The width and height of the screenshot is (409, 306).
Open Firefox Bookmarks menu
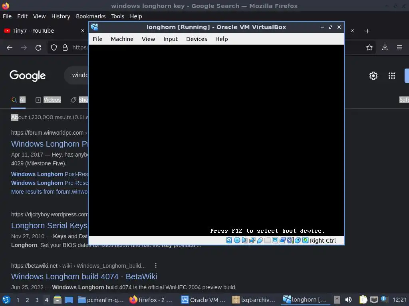tap(91, 16)
